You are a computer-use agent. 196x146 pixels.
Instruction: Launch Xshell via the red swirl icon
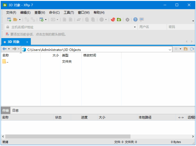tap(113, 20)
